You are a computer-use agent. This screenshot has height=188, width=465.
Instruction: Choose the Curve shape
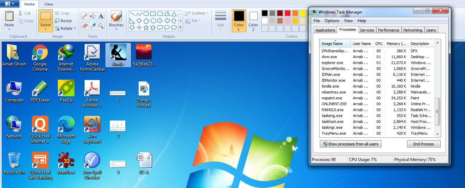(x=139, y=14)
